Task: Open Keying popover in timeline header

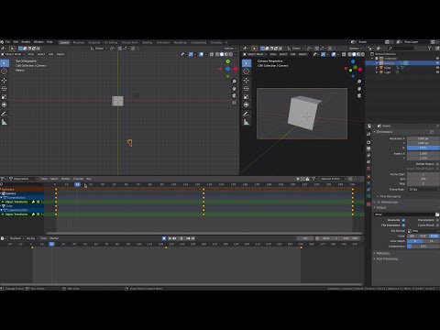Action: [x=31, y=238]
